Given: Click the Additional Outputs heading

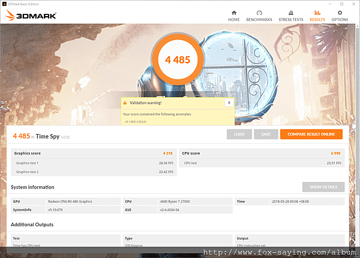Looking at the screenshot, I should click(32, 224).
